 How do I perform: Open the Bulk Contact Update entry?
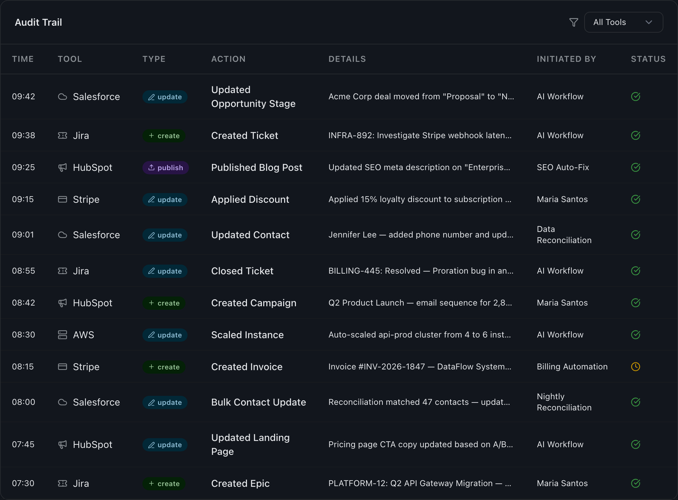coord(258,402)
